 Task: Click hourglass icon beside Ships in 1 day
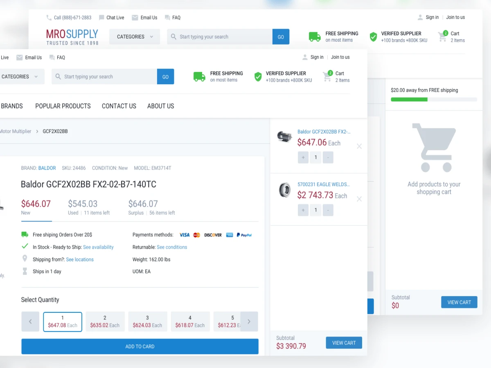25,271
